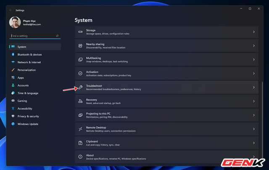Viewport: 269px width, 170px height.
Task: Open the Remote Desktop title text
Action: pyautogui.click(x=96, y=128)
